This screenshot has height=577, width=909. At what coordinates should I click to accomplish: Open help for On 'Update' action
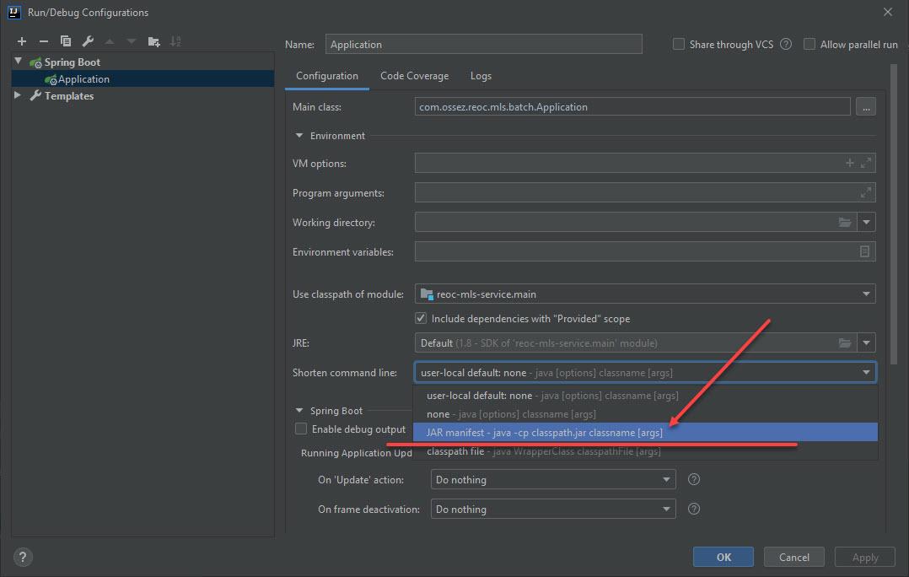(693, 481)
